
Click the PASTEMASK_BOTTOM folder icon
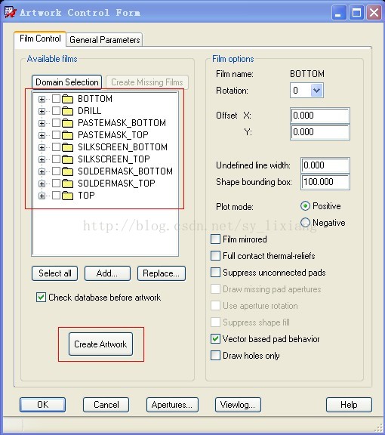pyautogui.click(x=67, y=123)
